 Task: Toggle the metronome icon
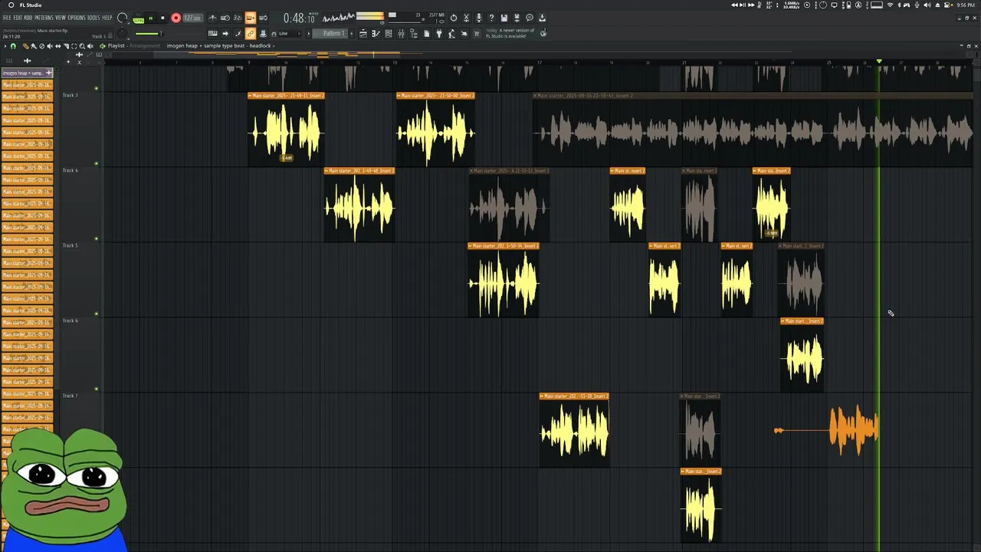click(x=212, y=18)
